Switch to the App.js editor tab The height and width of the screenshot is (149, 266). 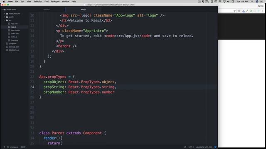[x=83, y=10]
